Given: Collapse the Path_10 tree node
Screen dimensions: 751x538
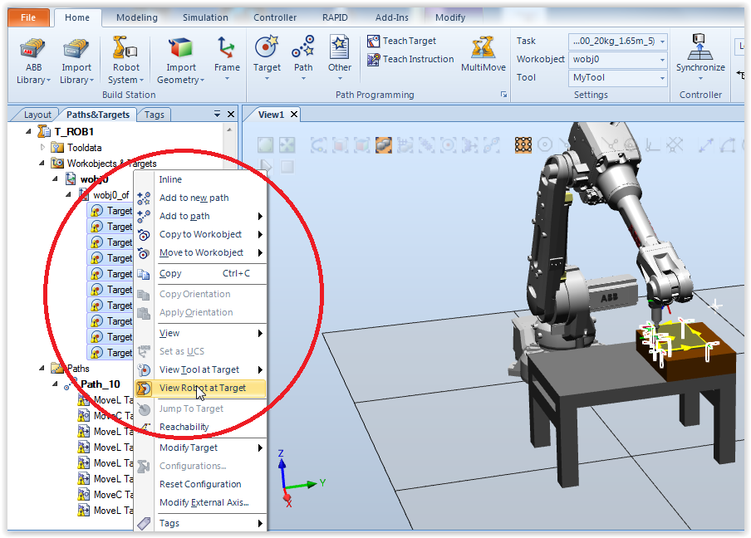Looking at the screenshot, I should (55, 384).
